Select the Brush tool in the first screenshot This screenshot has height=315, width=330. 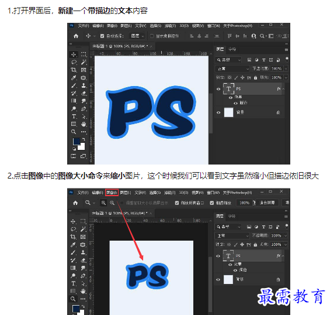point(74,85)
